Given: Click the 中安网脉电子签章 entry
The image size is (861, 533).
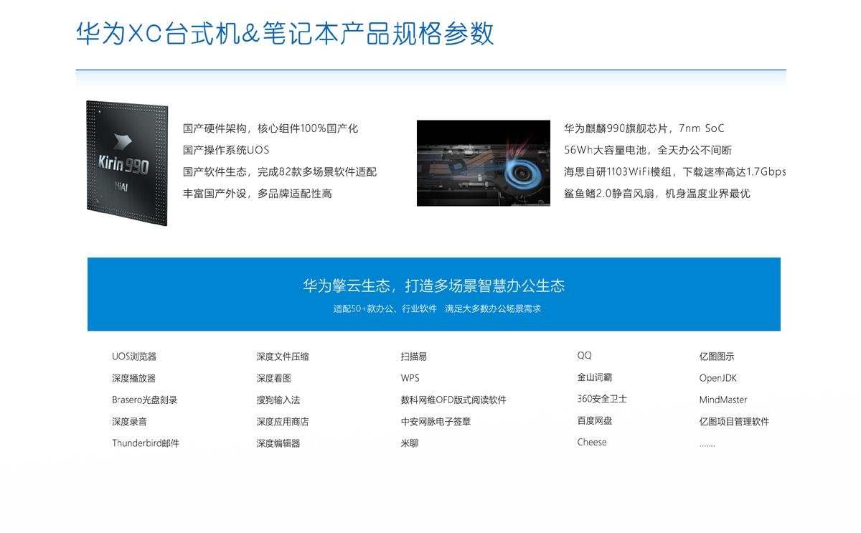Looking at the screenshot, I should point(436,422).
